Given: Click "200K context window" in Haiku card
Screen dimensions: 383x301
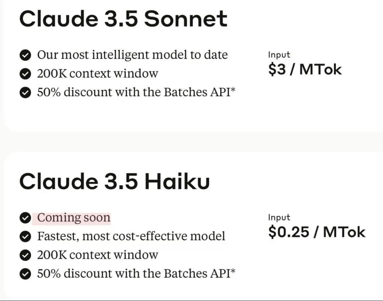Looking at the screenshot, I should click(x=98, y=255).
